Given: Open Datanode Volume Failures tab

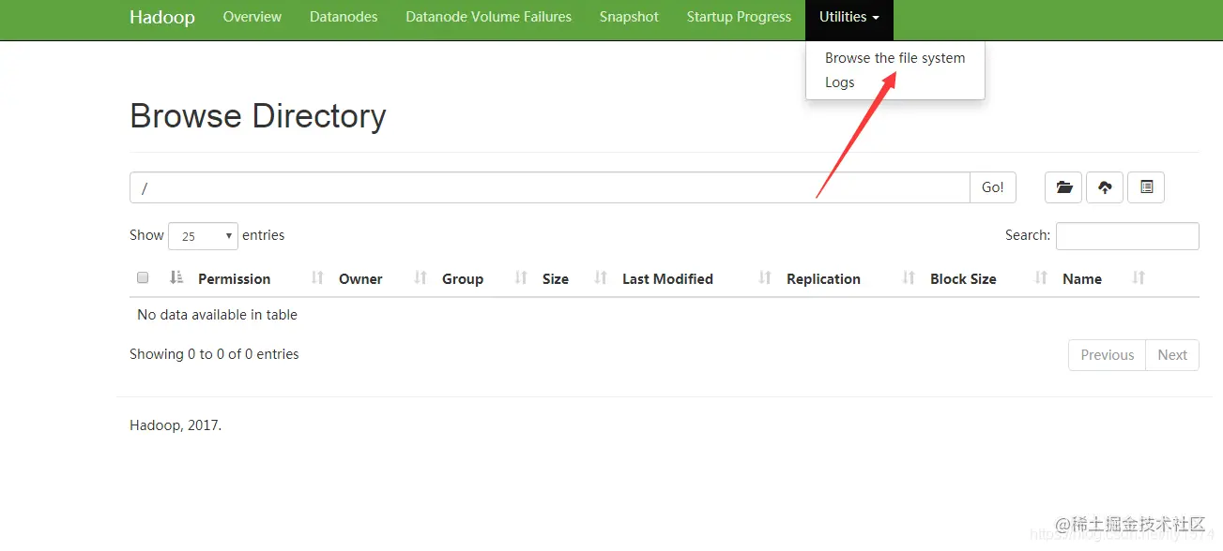Looking at the screenshot, I should 488,17.
